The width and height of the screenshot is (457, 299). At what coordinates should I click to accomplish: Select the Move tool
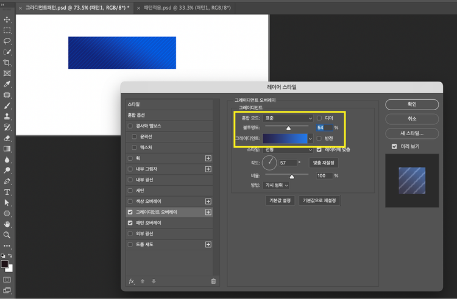[x=7, y=20]
